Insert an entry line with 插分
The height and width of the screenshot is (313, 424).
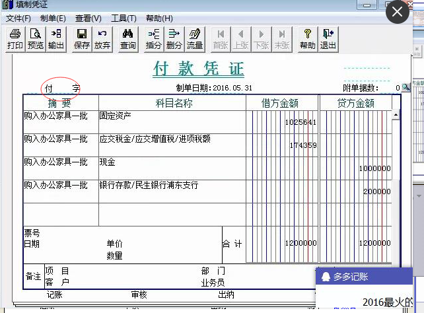pos(154,39)
